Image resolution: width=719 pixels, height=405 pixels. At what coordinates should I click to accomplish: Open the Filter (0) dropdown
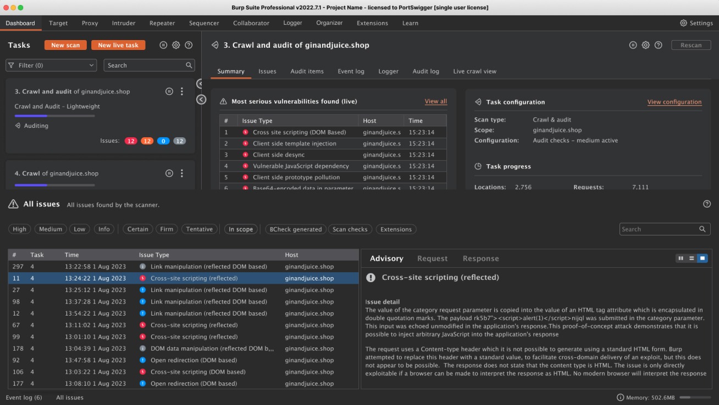pos(52,65)
